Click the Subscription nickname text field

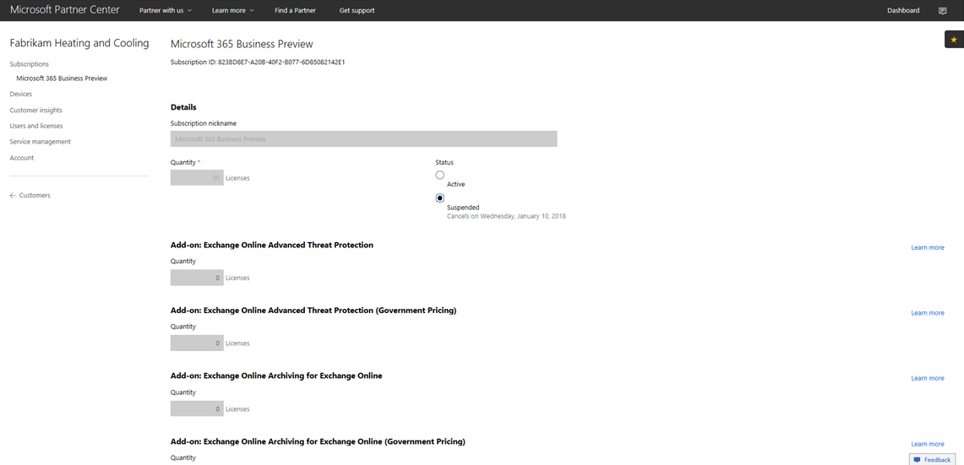tap(363, 139)
